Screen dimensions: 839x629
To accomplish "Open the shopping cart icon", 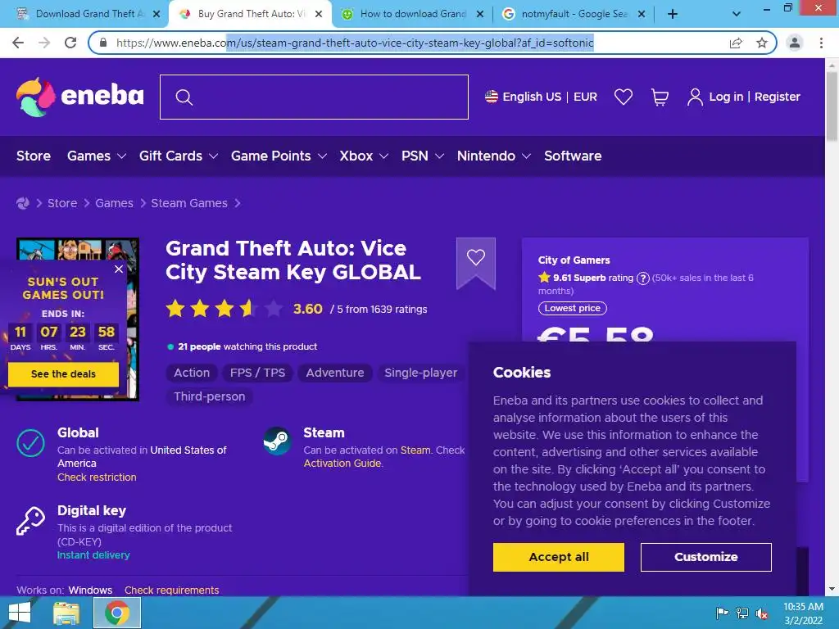I will pyautogui.click(x=660, y=97).
